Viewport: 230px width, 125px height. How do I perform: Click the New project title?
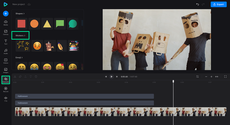click(19, 4)
